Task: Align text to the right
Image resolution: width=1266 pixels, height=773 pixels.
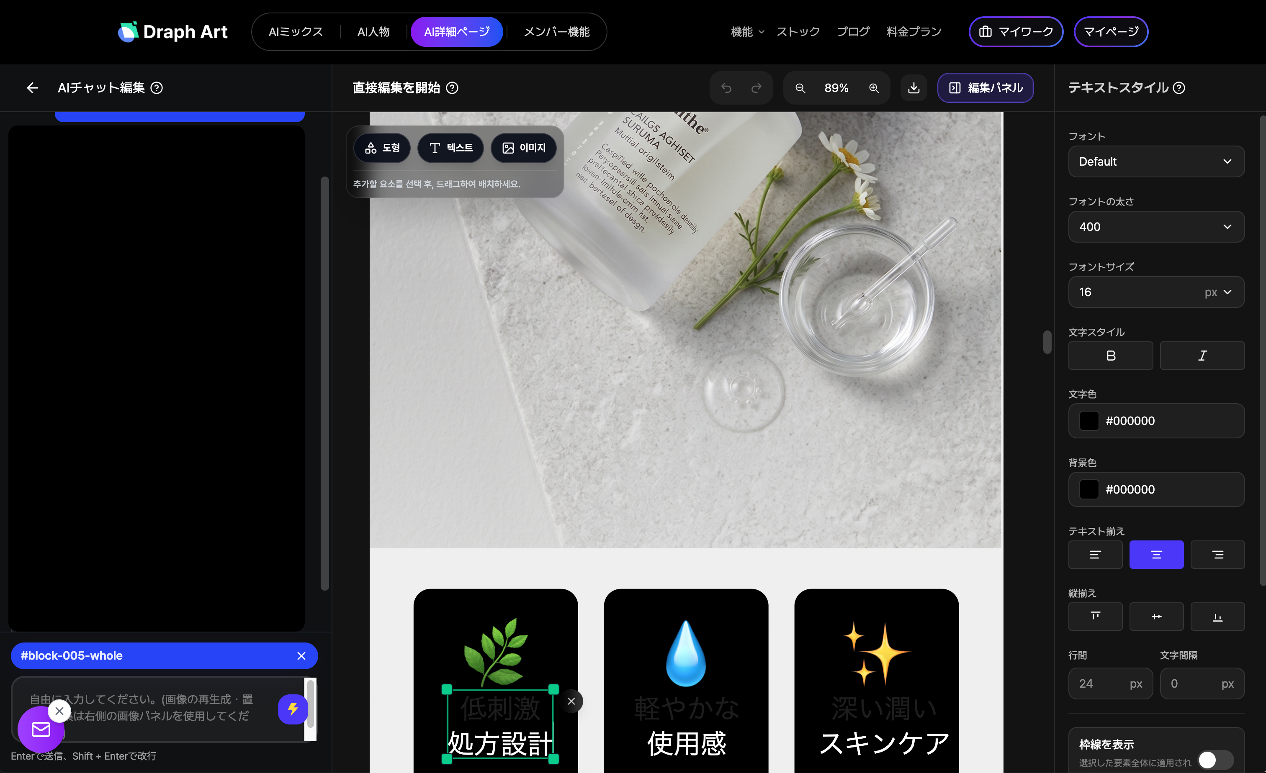Action: 1218,554
